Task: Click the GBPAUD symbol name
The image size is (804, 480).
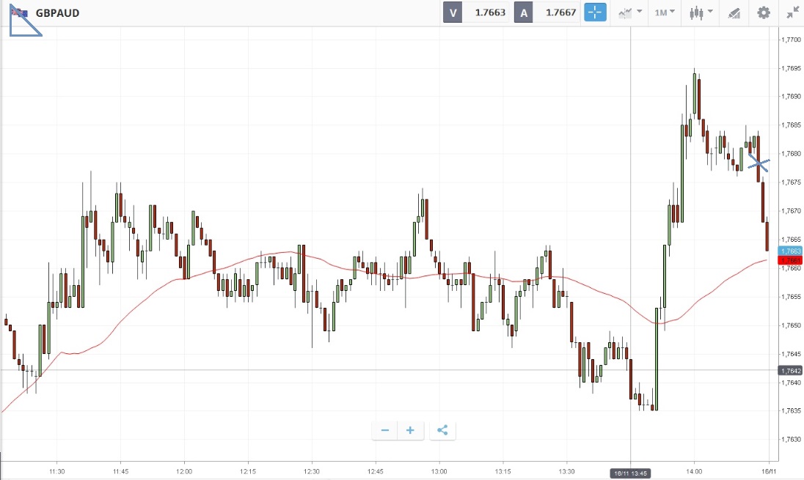Action: [58, 13]
